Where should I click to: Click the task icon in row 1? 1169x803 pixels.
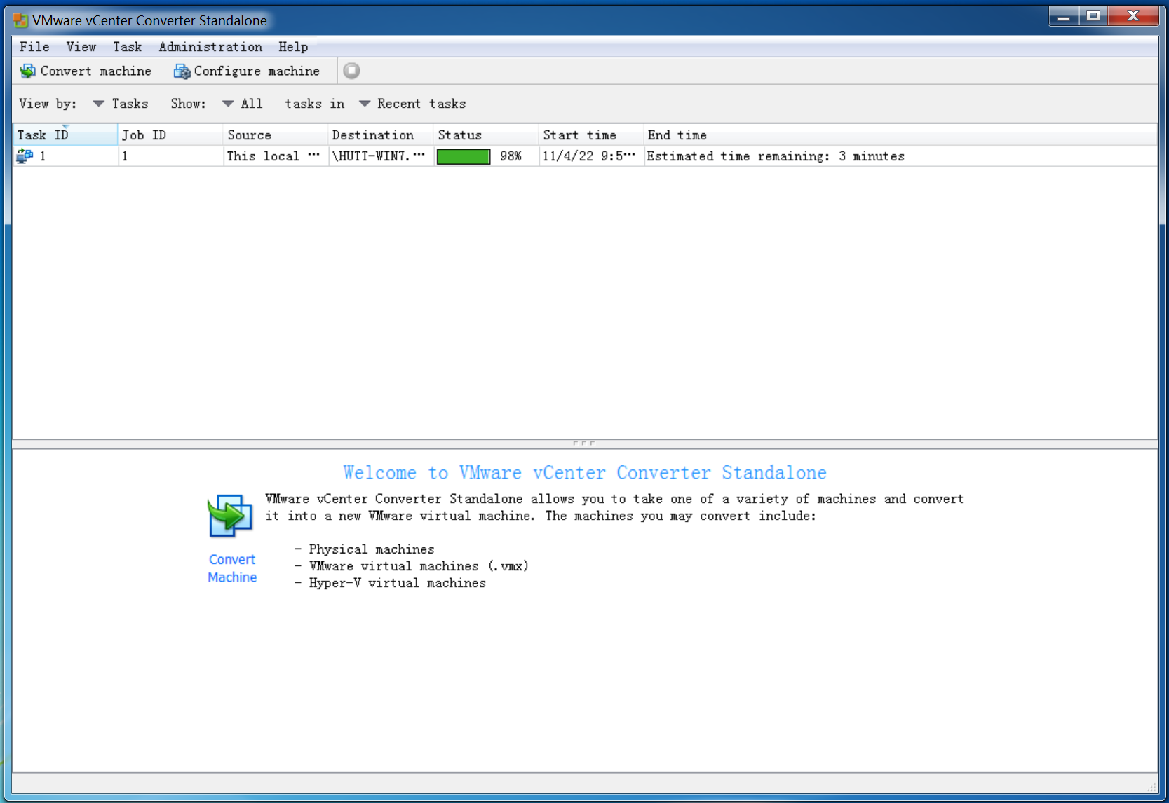coord(25,156)
